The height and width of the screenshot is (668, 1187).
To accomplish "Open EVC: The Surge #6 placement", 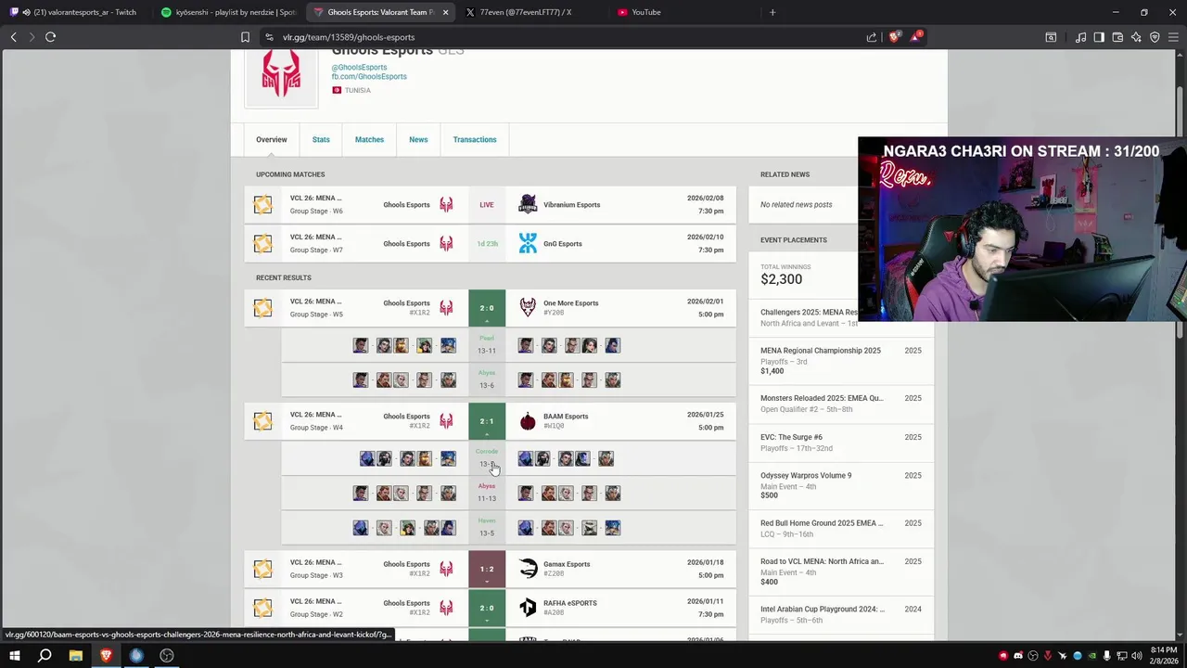I will pos(841,443).
